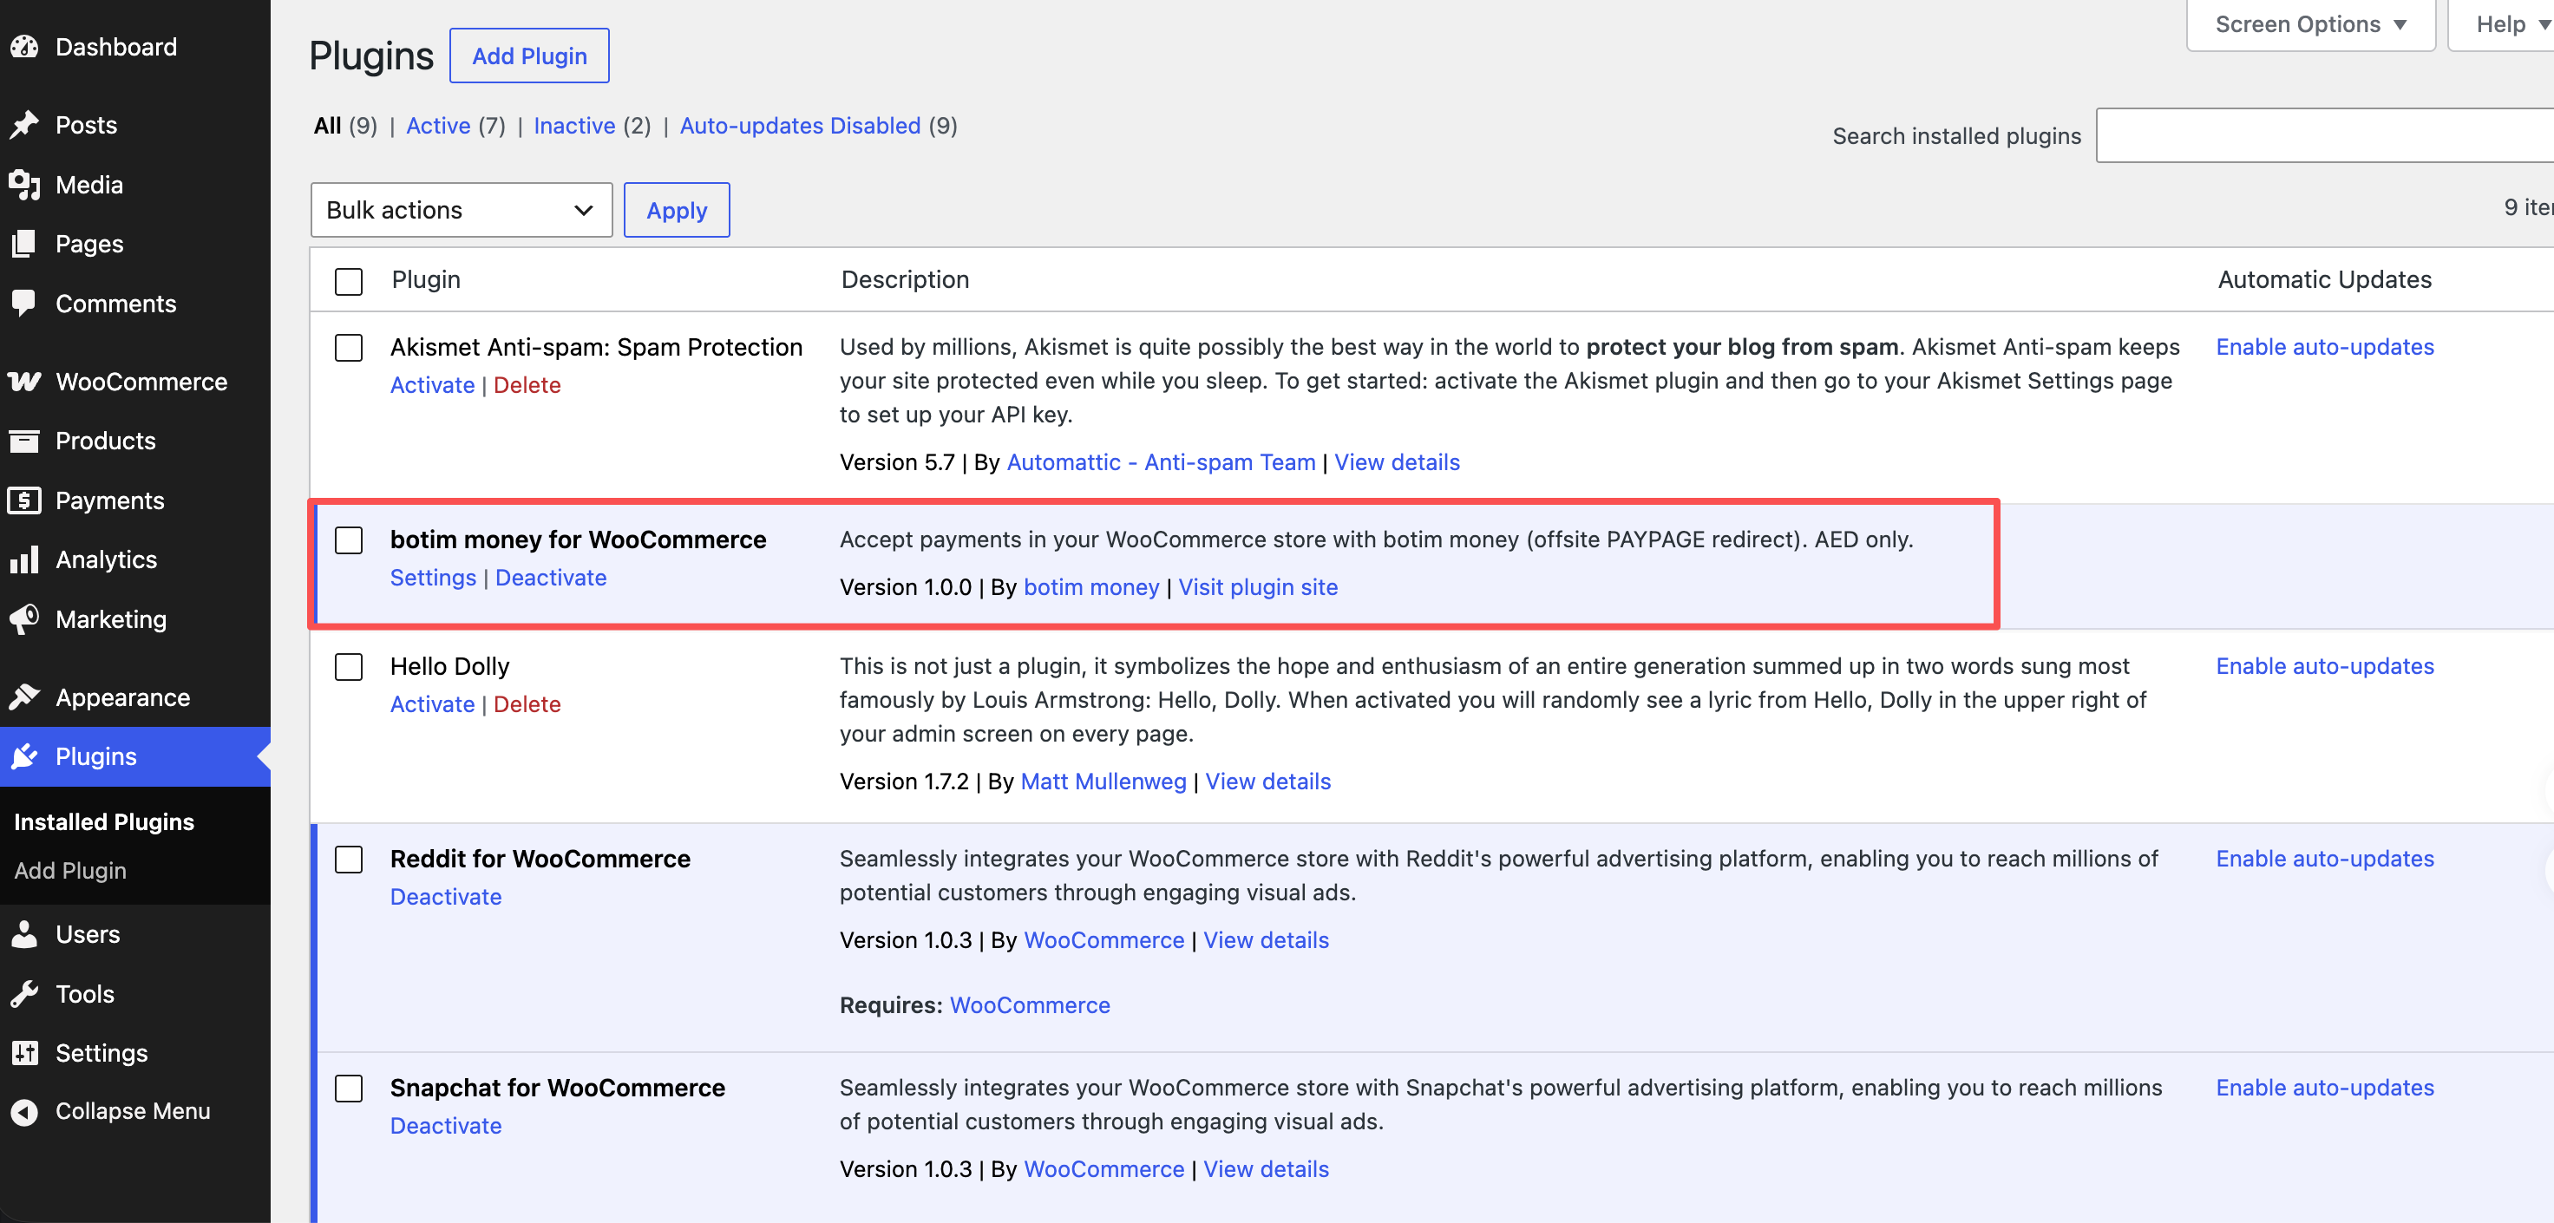Click the Media library icon
Screen dimensions: 2554x1223
click(25, 185)
